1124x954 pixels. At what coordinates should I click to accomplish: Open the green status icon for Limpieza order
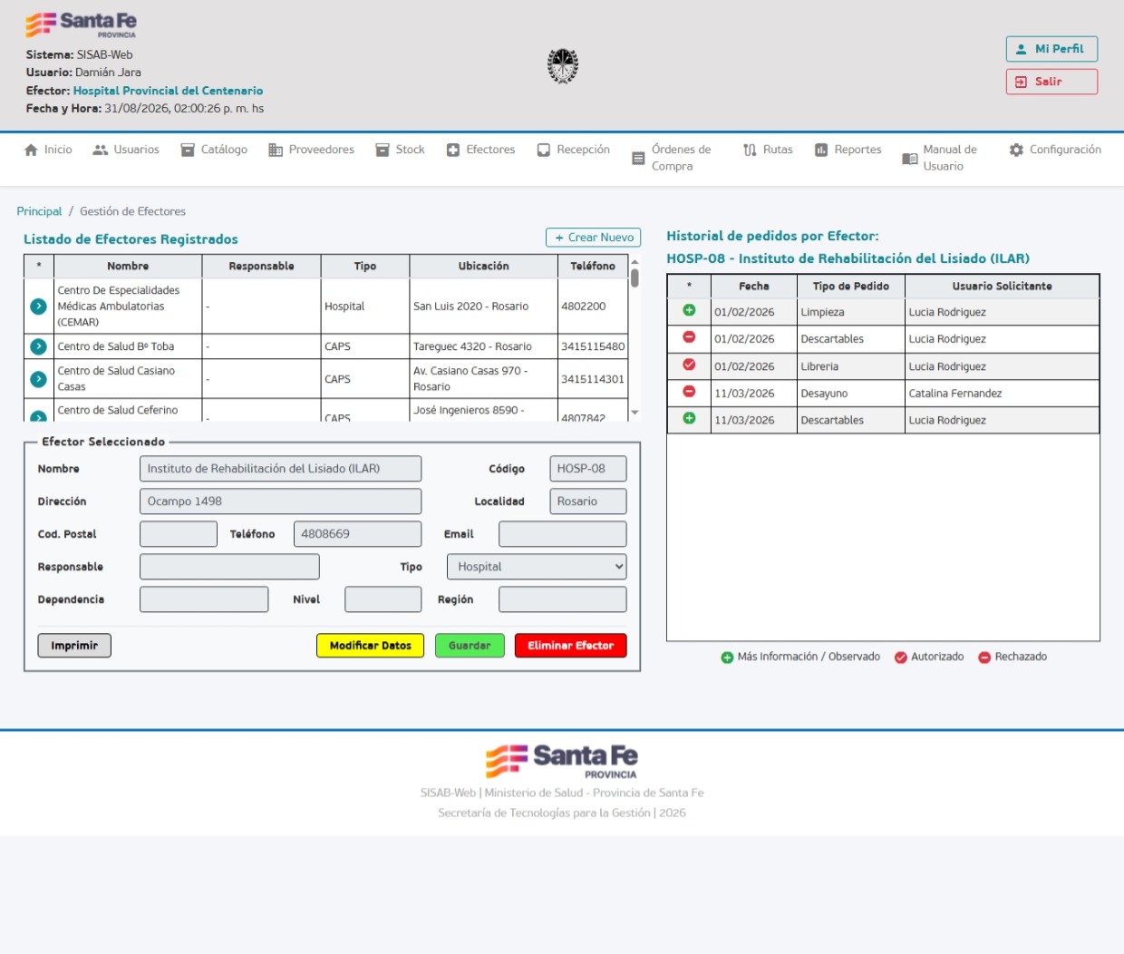click(689, 311)
